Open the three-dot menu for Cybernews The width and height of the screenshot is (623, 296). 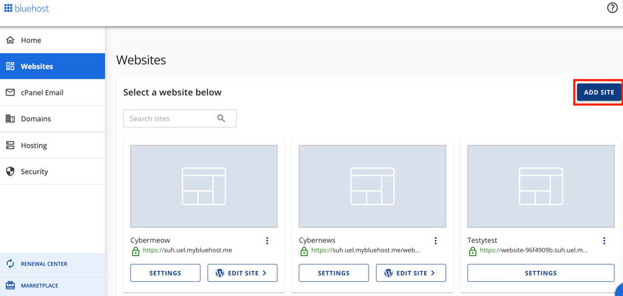point(436,241)
